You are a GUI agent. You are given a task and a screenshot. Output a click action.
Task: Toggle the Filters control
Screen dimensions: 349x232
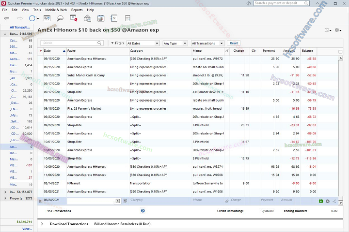tap(117, 43)
